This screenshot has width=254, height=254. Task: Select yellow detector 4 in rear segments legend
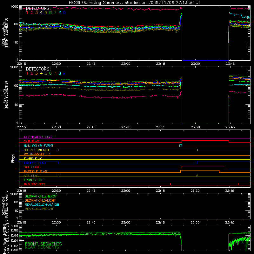click(41, 73)
